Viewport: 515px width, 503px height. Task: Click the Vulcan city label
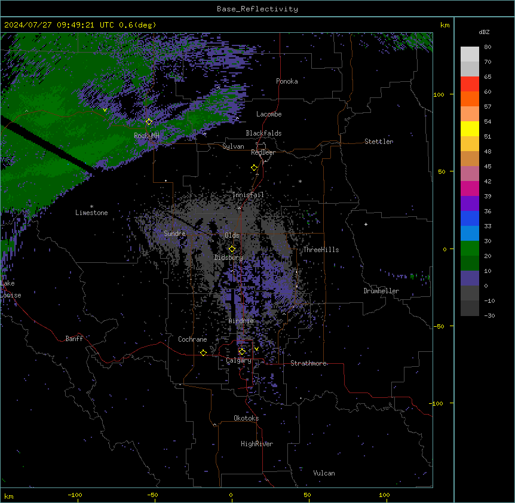(324, 473)
